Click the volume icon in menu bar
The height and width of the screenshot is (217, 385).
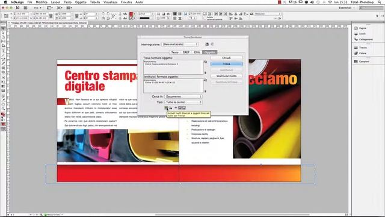[312, 2]
